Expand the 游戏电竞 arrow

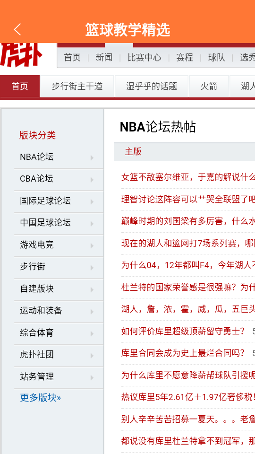pos(92,246)
